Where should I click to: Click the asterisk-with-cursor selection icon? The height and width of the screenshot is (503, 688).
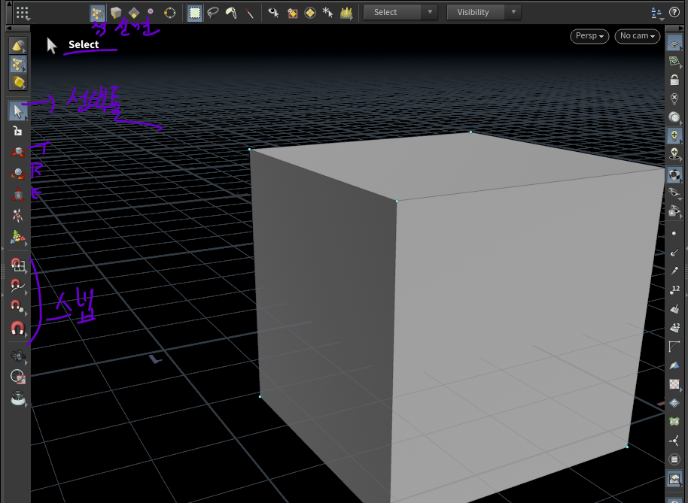[x=327, y=13]
